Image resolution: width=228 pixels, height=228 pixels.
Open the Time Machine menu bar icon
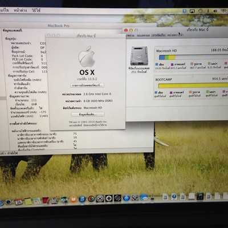coord(201,11)
